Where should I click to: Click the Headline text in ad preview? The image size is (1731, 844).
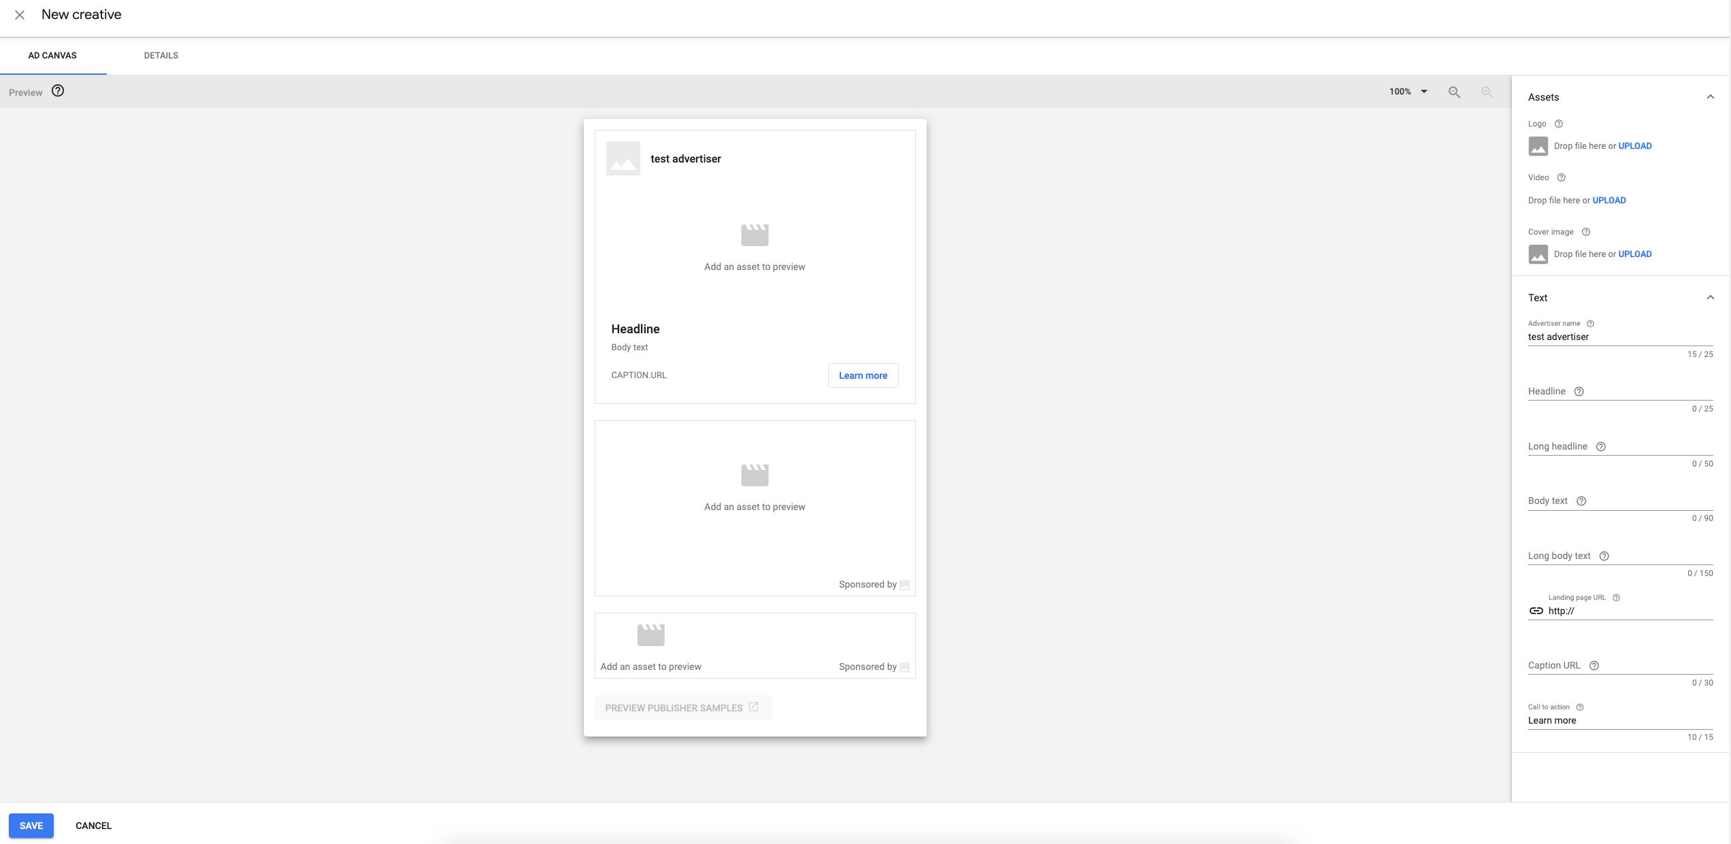click(636, 329)
